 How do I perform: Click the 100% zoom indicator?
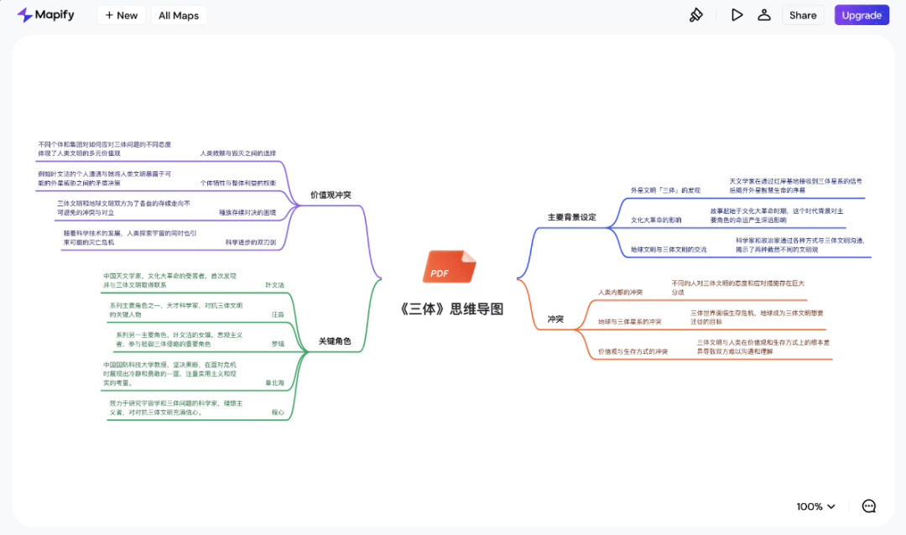point(810,506)
